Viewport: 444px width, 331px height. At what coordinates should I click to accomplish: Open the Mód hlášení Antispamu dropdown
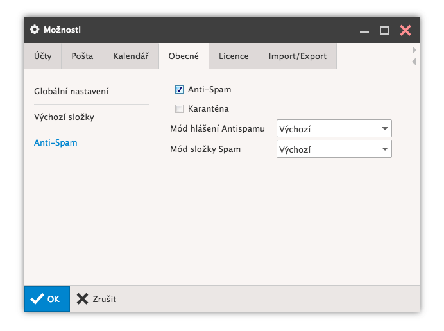[x=334, y=129]
